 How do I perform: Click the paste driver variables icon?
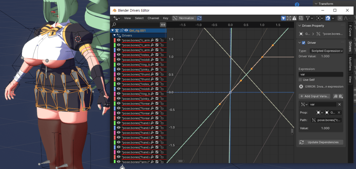(x=341, y=96)
